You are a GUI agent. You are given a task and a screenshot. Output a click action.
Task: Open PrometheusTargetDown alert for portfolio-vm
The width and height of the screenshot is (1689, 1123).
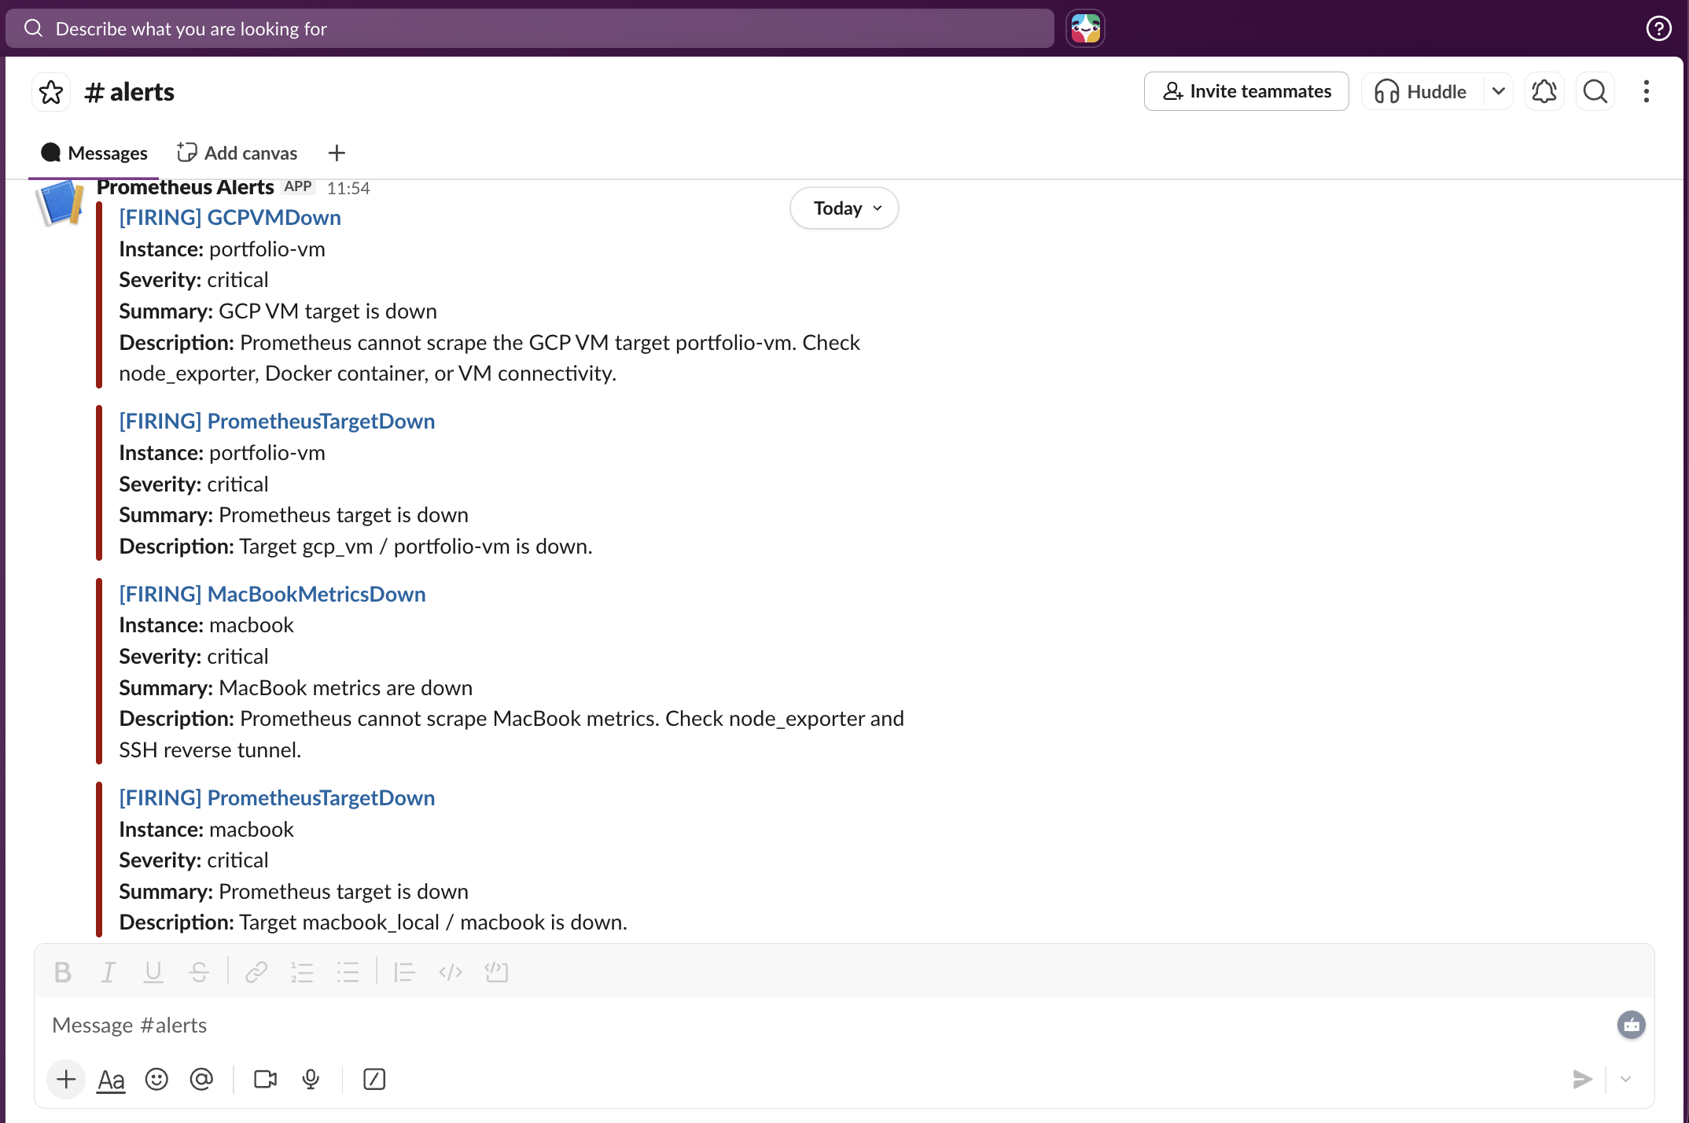click(x=277, y=421)
